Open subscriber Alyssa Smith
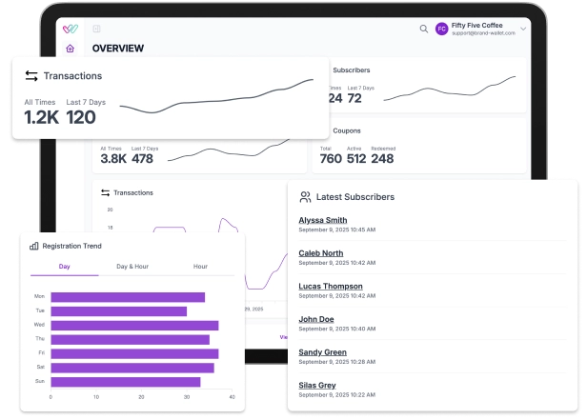 [322, 220]
